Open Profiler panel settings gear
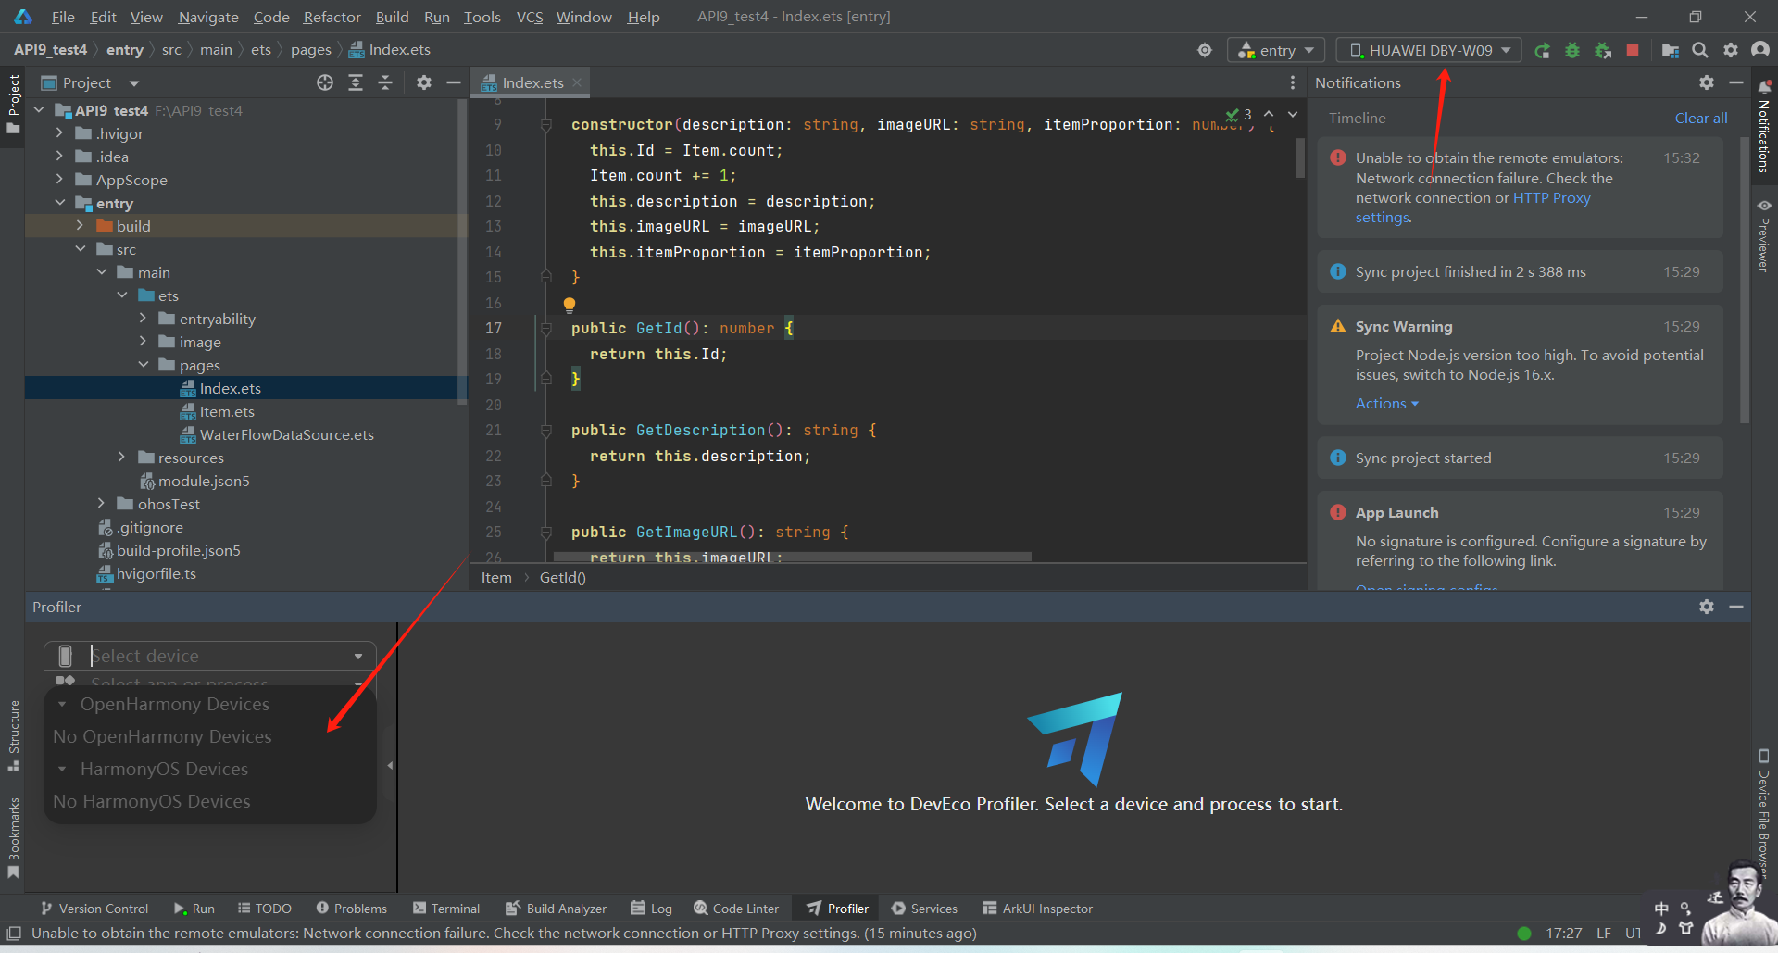 1707,607
